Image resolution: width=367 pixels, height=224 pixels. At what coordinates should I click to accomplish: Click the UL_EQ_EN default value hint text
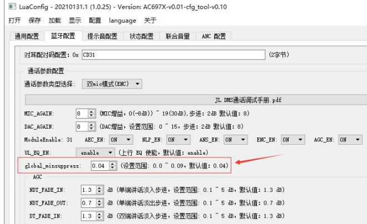pyautogui.click(x=163, y=153)
